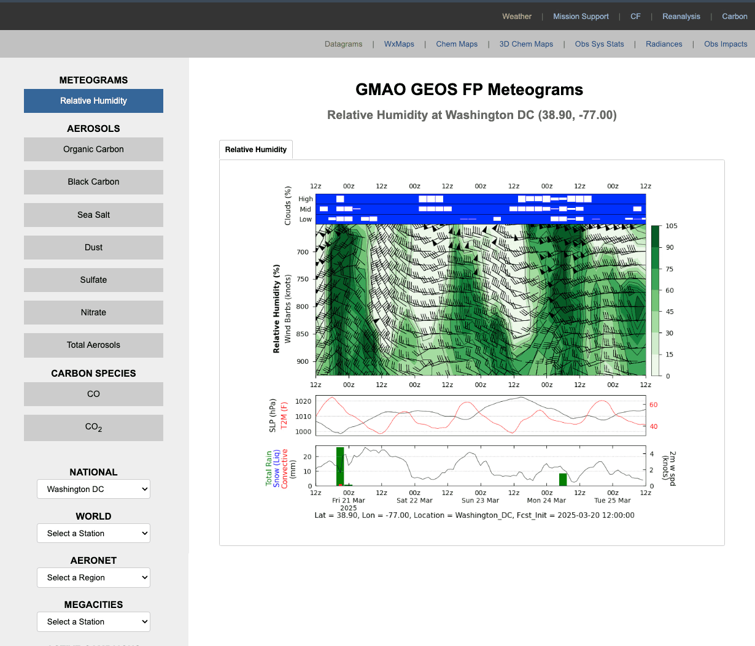755x646 pixels.
Task: Select Datagrams in the secondary menu
Action: point(343,44)
